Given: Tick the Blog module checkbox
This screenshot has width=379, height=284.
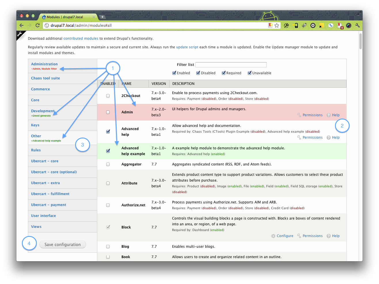Looking at the screenshot, I should pos(108,247).
